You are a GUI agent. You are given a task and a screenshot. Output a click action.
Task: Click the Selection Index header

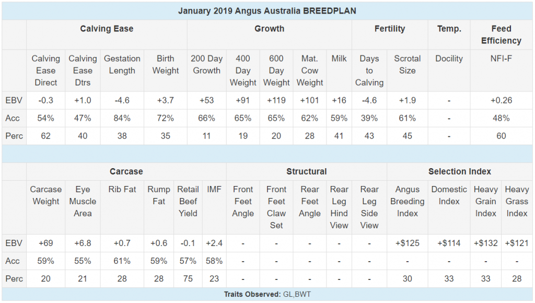(x=460, y=171)
